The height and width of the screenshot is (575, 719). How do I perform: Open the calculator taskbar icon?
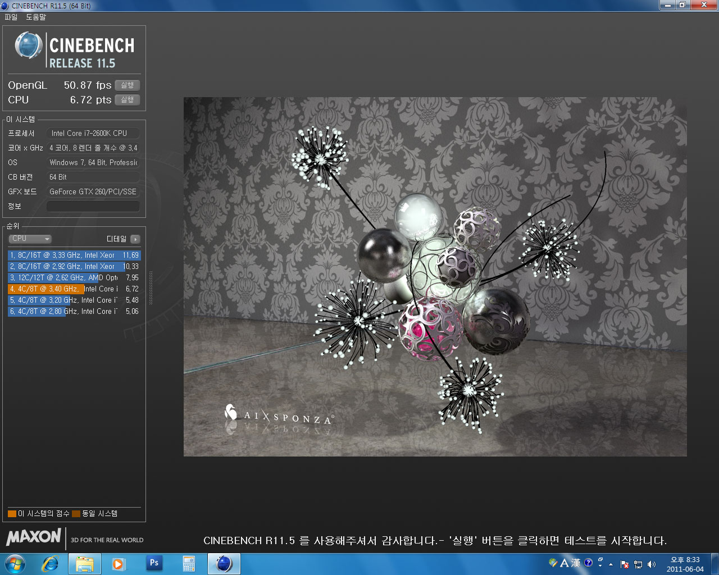(189, 564)
